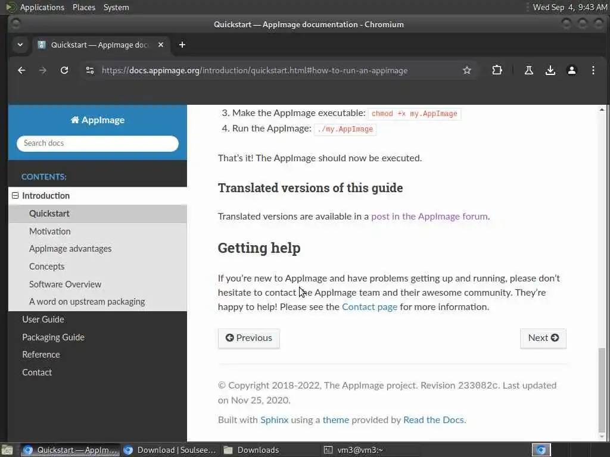
Task: Go to the Previous page button
Action: (x=248, y=338)
